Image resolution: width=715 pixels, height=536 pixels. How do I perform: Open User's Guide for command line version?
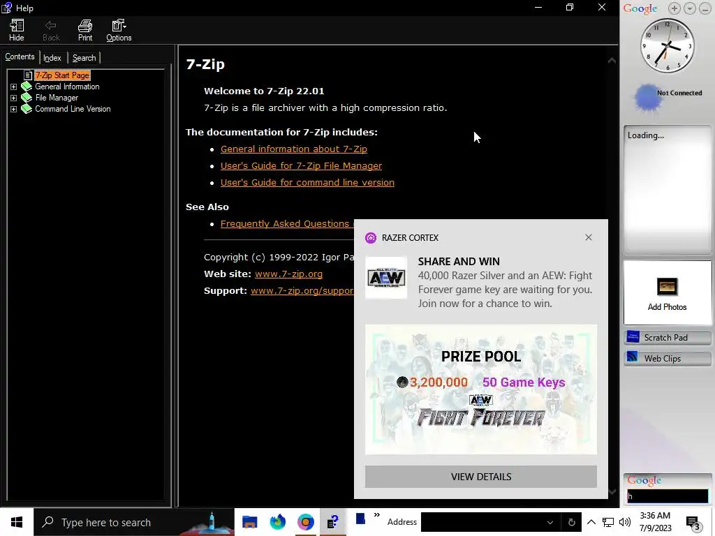[x=307, y=182]
